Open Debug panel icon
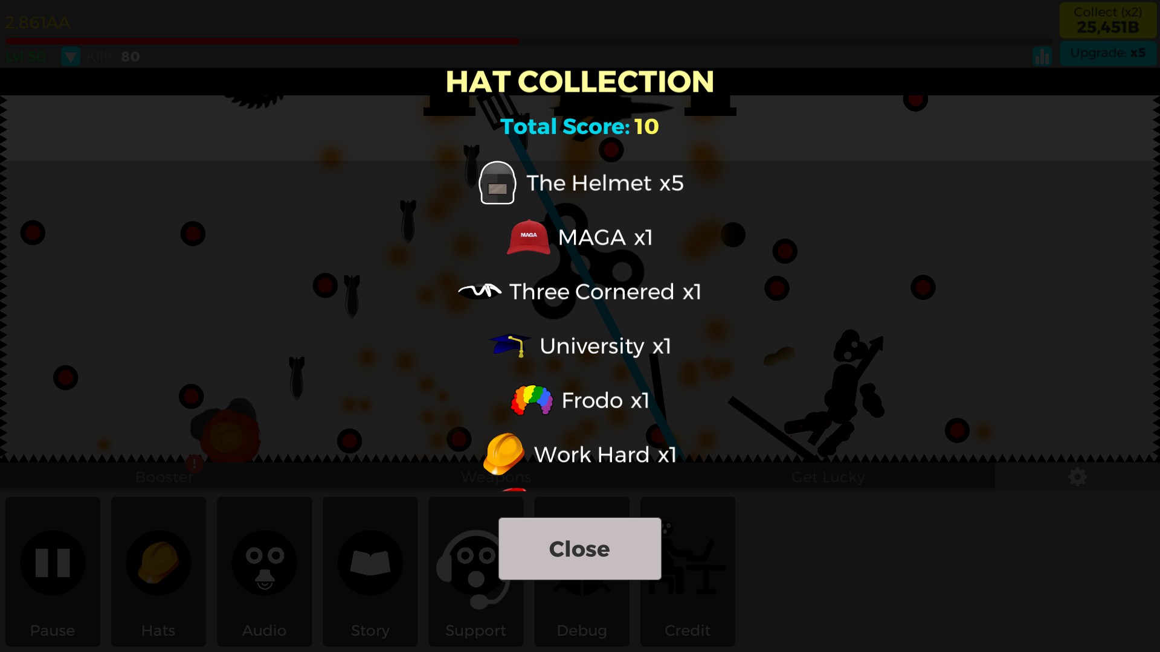Screen dimensions: 1160x652 point(580,563)
